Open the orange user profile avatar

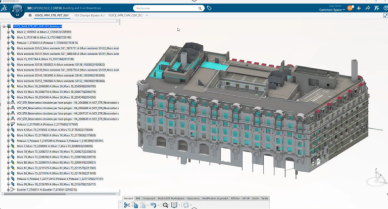pos(350,8)
